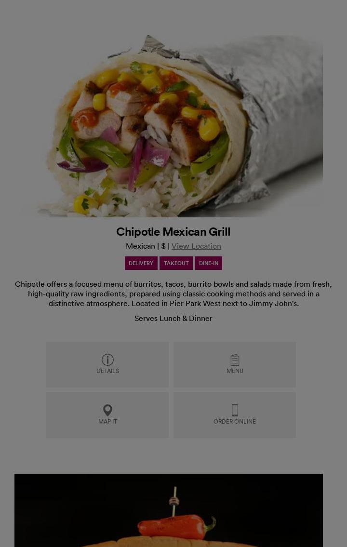
Task: Click the Map It location pin icon
Action: 107,410
